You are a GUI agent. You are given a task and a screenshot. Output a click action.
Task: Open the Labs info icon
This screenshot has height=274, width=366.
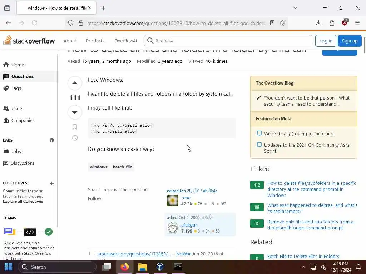(52, 140)
